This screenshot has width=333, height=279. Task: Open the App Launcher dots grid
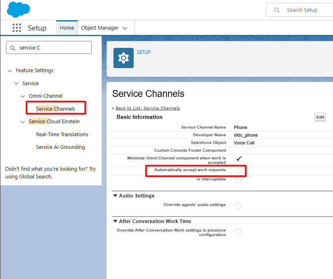17,28
